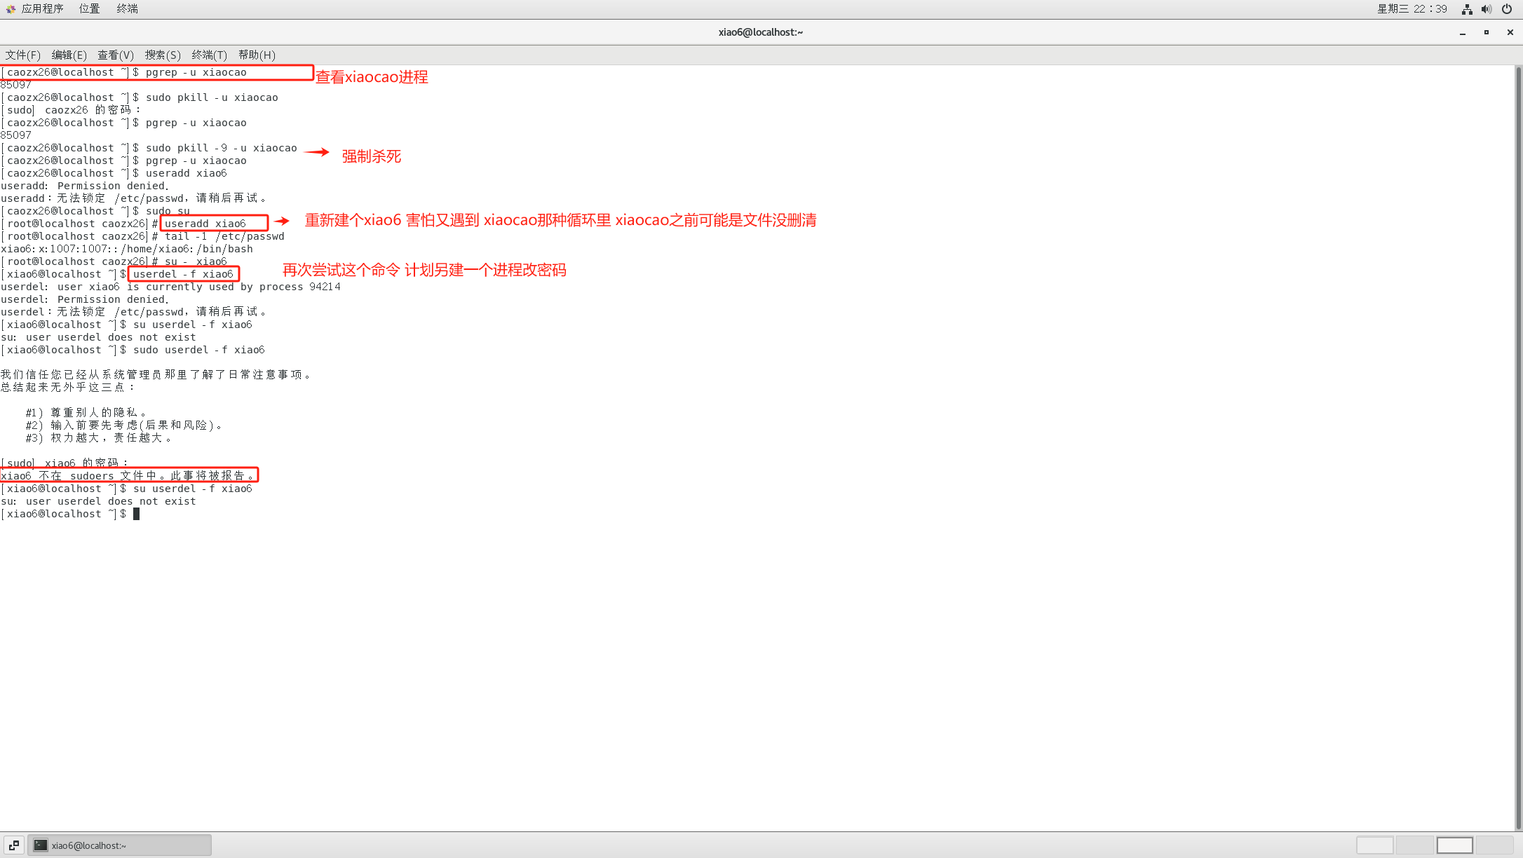Open the 帮助(H) menu
The image size is (1523, 858).
coord(256,55)
